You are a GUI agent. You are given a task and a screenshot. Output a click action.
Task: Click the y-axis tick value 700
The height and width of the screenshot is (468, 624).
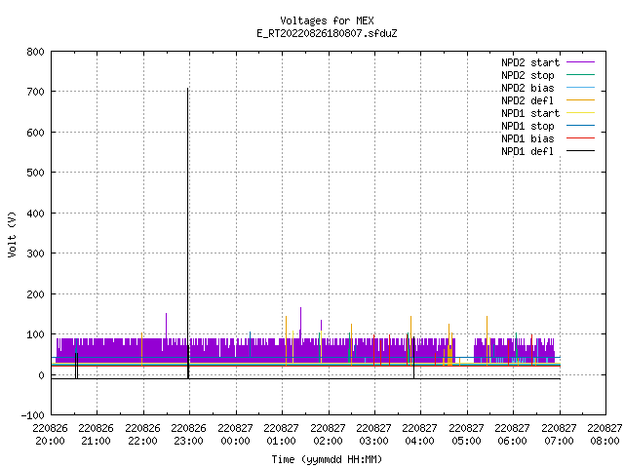click(35, 92)
